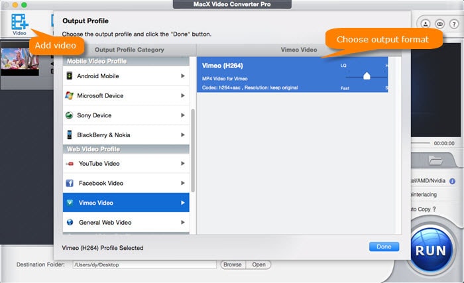
Task: Adjust the LQ-HQ quality slider handle
Action: click(367, 76)
